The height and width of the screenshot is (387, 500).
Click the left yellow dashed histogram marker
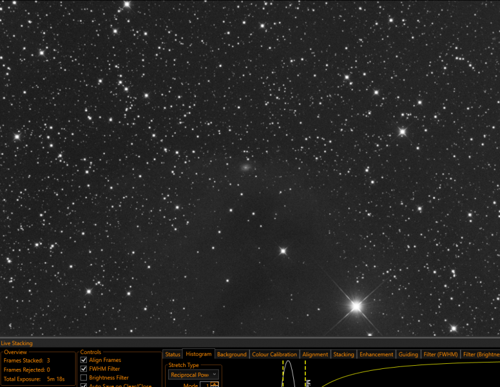pos(283,373)
